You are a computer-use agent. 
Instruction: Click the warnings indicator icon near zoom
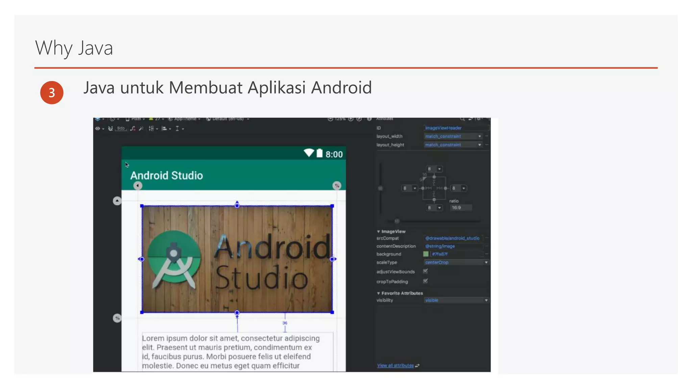coord(369,119)
